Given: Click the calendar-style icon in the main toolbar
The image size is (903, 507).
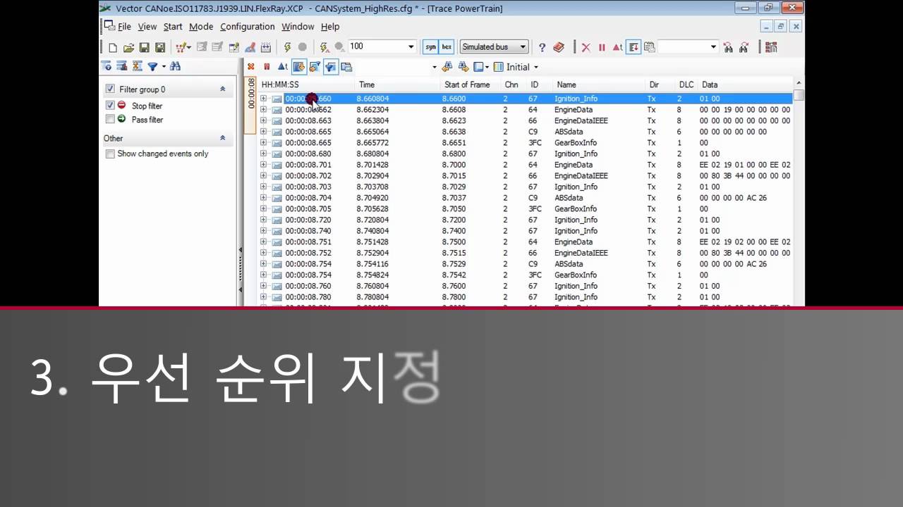Looking at the screenshot, I should [x=266, y=47].
